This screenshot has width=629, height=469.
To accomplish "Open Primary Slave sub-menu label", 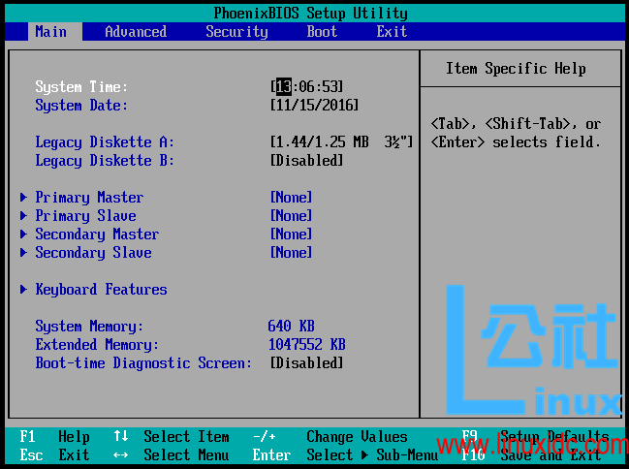I will [x=85, y=216].
